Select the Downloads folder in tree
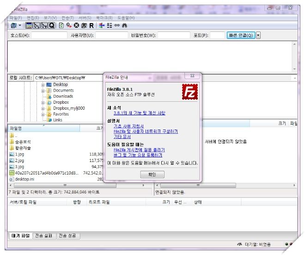Viewport: 305px width, 255px height. pyautogui.click(x=63, y=96)
